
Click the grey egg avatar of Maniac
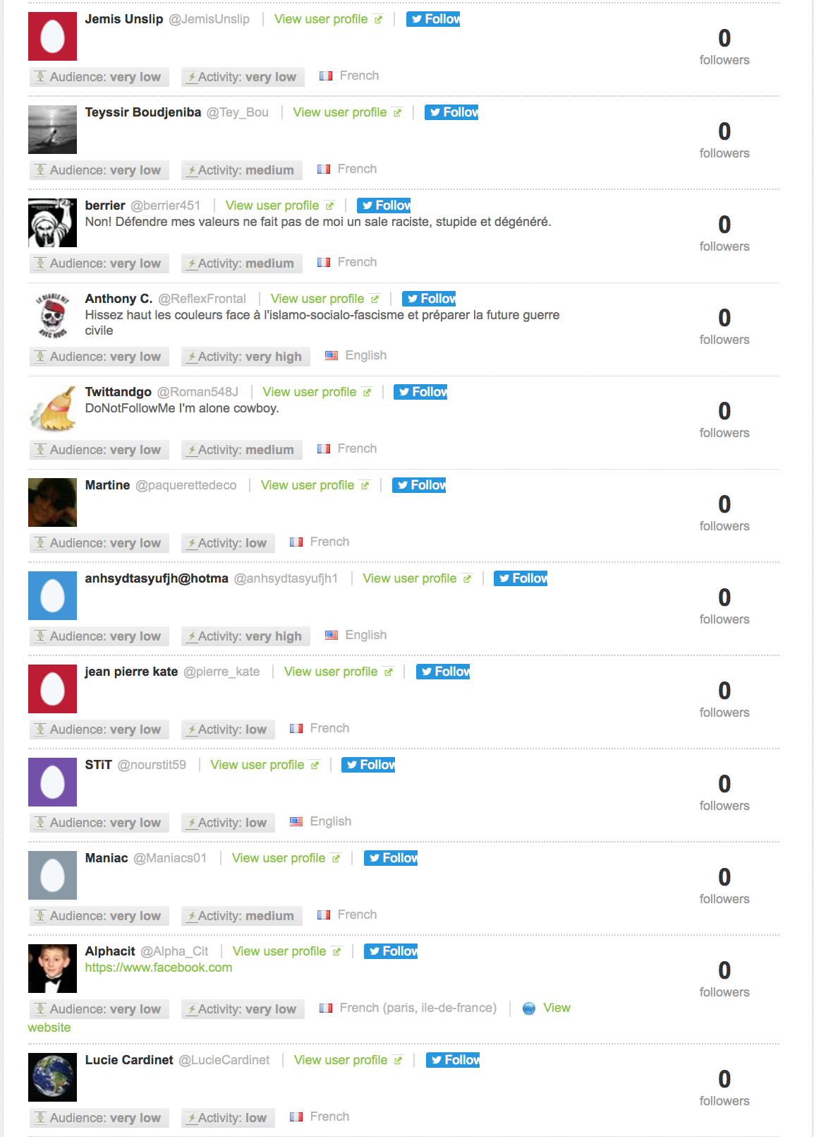[x=52, y=875]
